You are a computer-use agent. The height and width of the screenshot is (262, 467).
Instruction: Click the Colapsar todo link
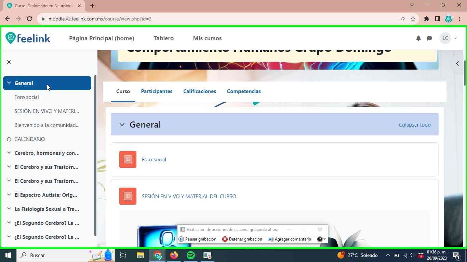coord(414,125)
